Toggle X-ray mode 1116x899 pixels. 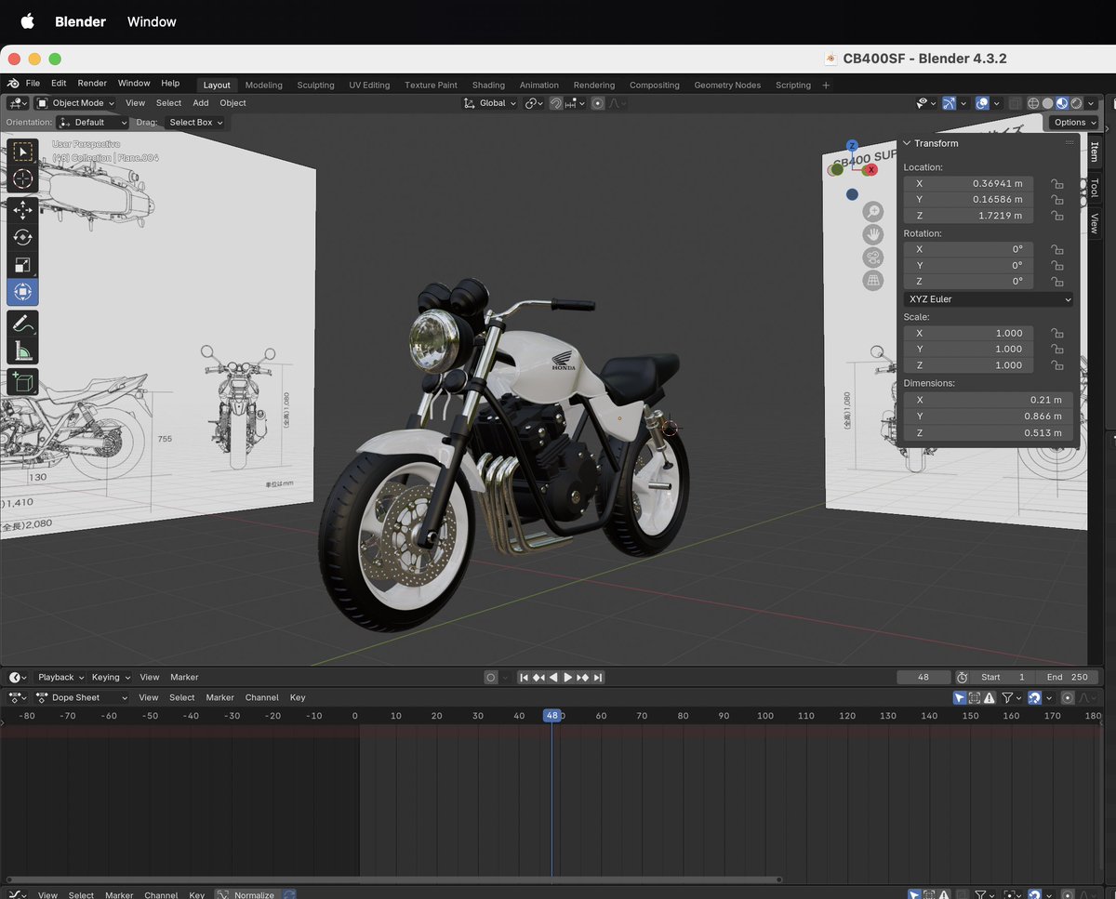[1015, 103]
